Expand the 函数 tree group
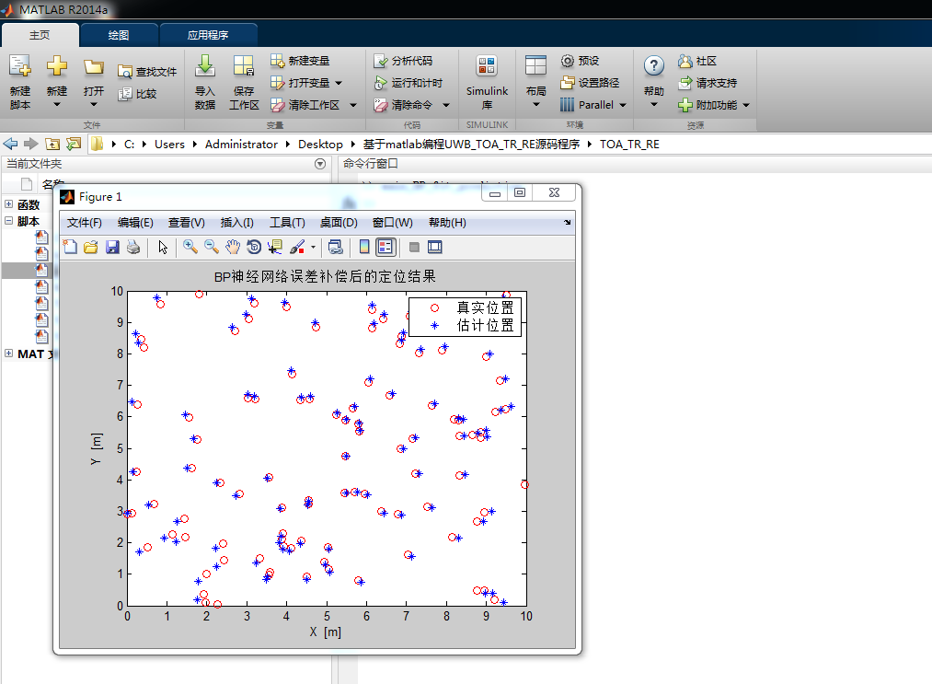 (x=9, y=204)
